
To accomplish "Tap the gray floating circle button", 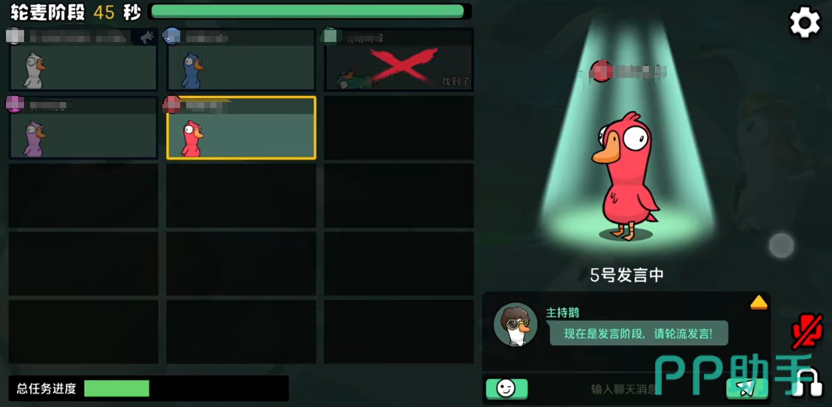I will point(781,245).
